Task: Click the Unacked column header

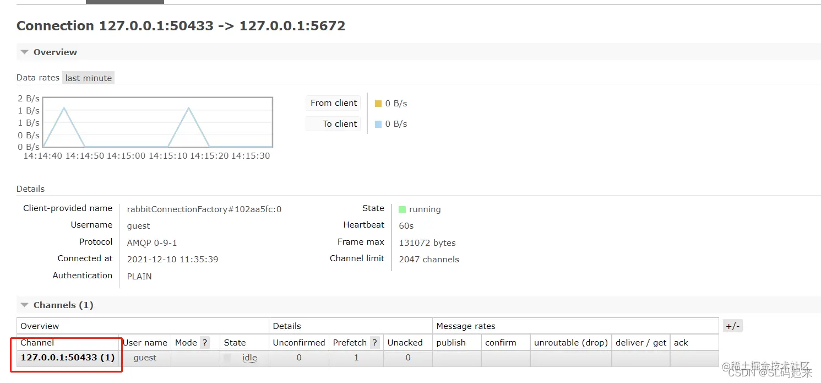Action: pyautogui.click(x=405, y=342)
